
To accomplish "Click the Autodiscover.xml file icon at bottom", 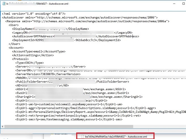I will coord(82,136).
